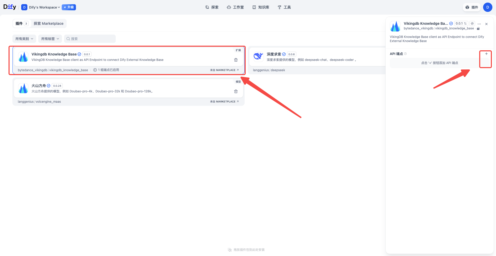Close the plugin detail panel
The height and width of the screenshot is (256, 496).
(486, 24)
